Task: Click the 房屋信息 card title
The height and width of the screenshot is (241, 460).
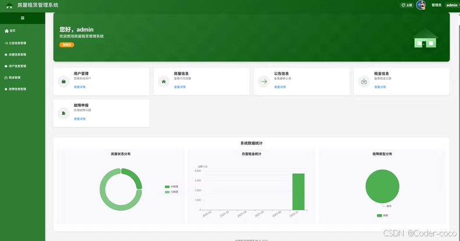Action: coord(181,73)
